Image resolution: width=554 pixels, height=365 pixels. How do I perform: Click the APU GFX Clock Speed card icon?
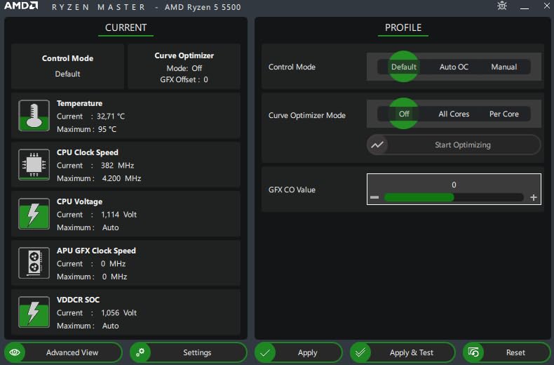pos(33,263)
